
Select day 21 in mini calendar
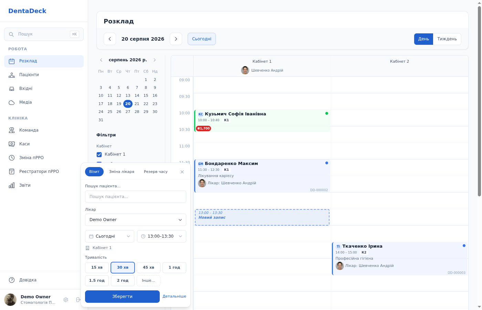(137, 104)
